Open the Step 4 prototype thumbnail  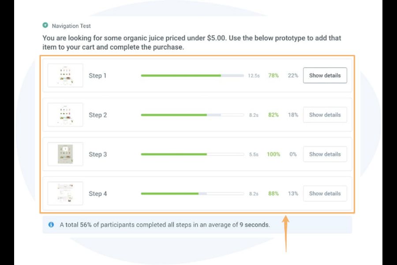(65, 193)
